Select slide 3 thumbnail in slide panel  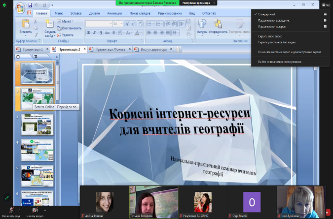click(x=37, y=124)
